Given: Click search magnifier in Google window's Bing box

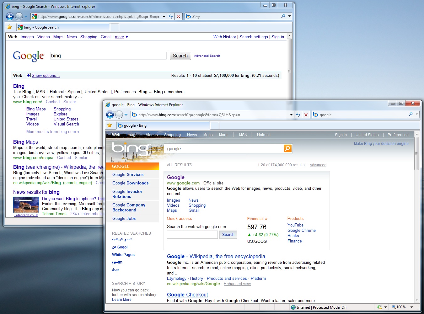Looking at the screenshot, I should pyautogui.click(x=283, y=16).
